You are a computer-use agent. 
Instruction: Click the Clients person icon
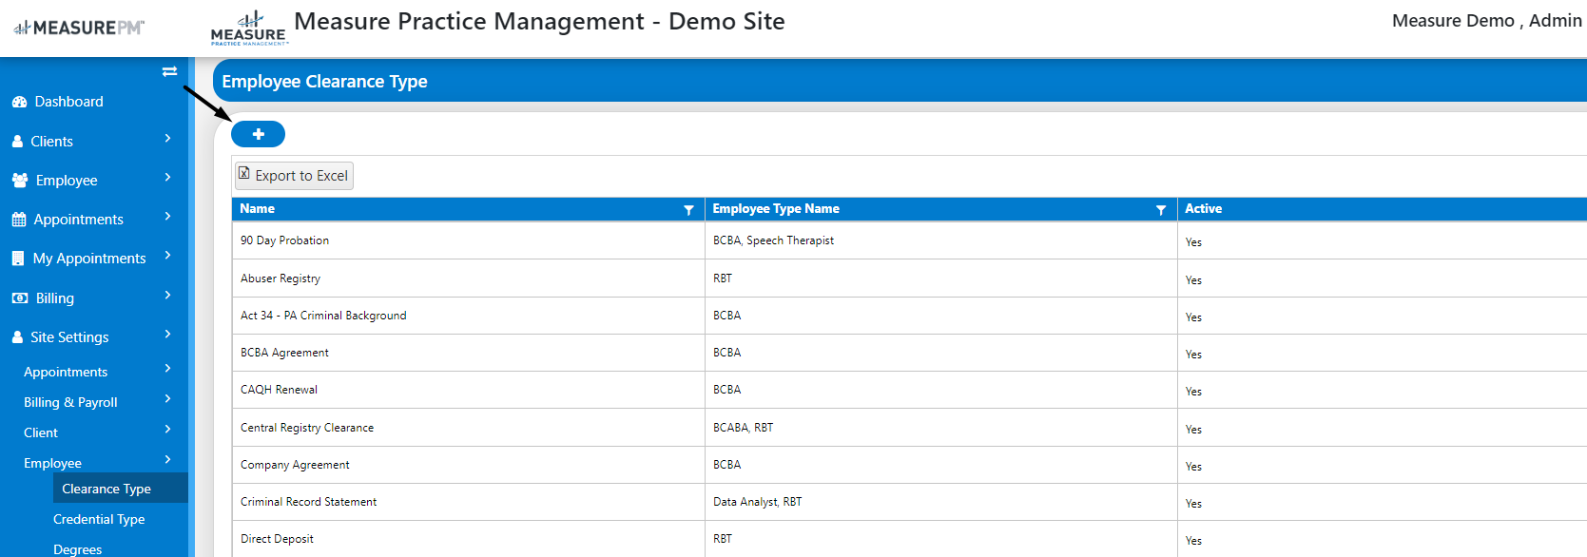17,142
